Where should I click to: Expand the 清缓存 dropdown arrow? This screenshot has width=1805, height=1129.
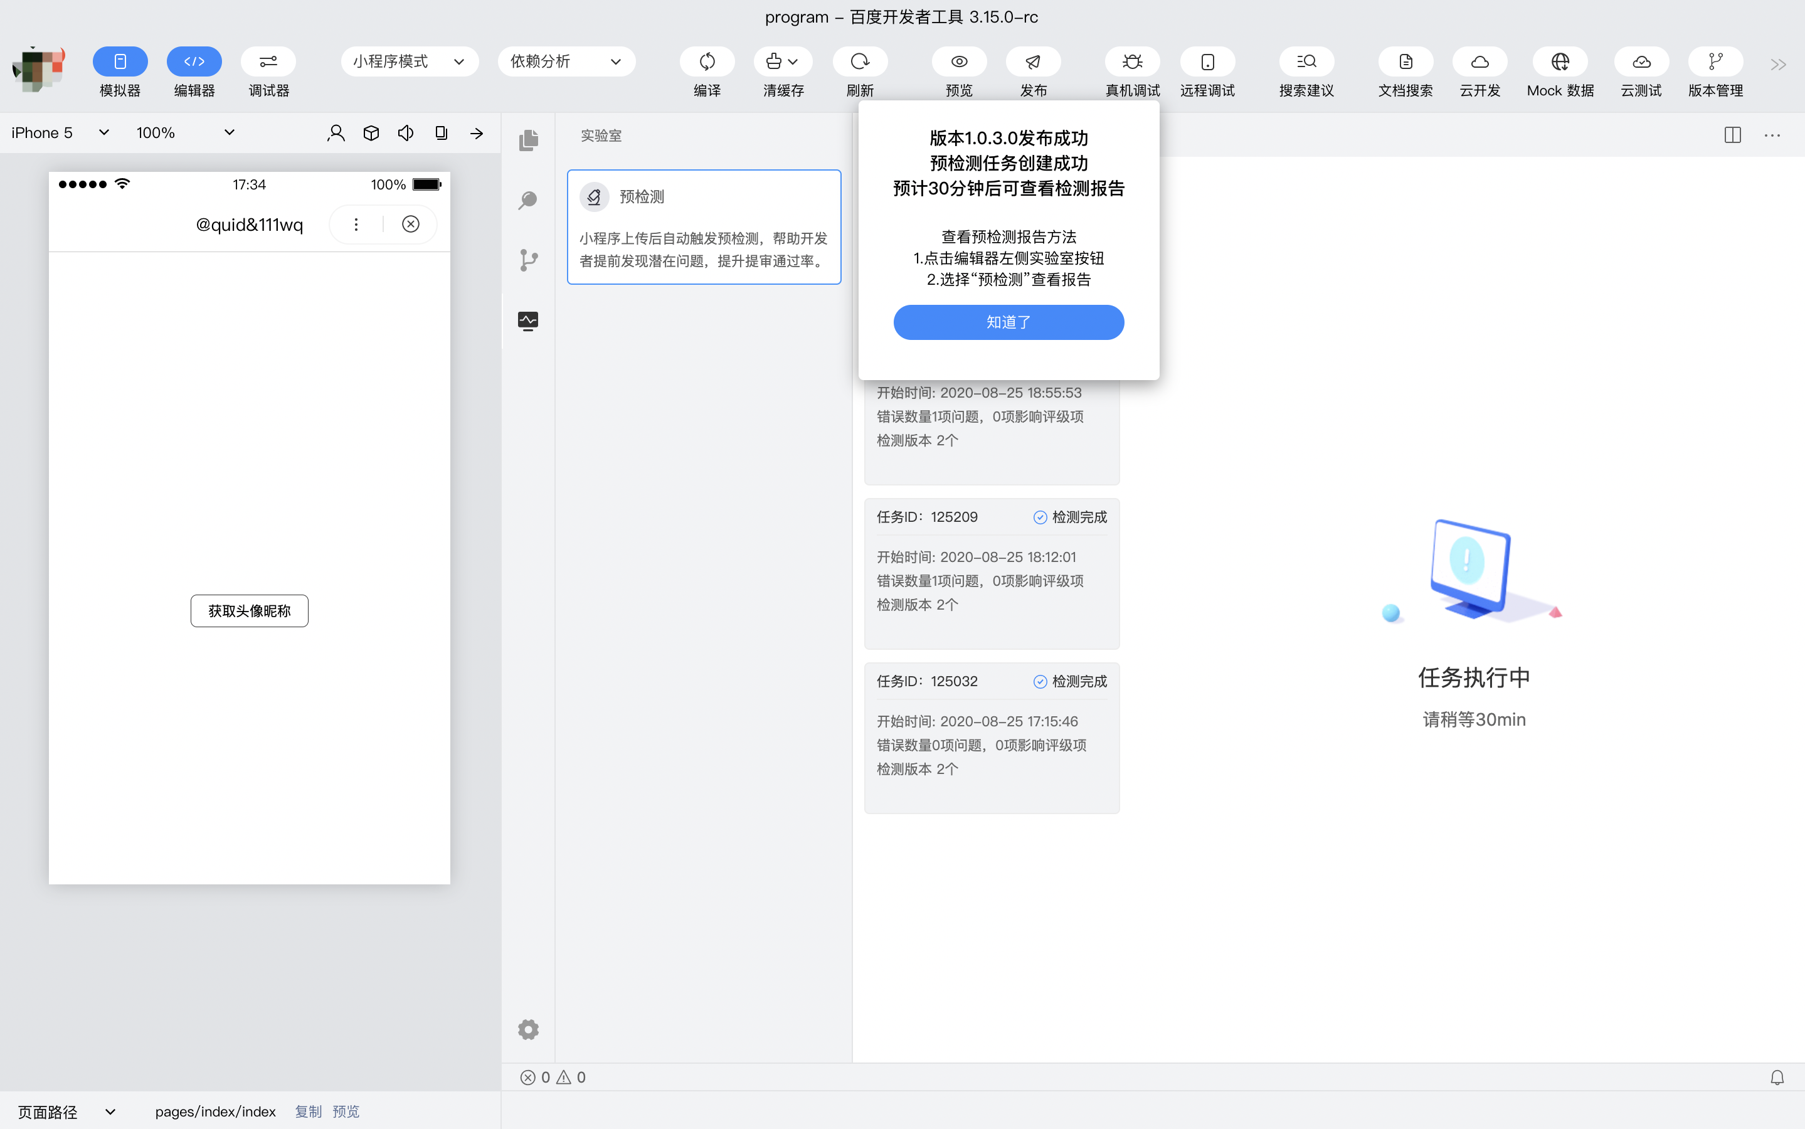click(793, 62)
